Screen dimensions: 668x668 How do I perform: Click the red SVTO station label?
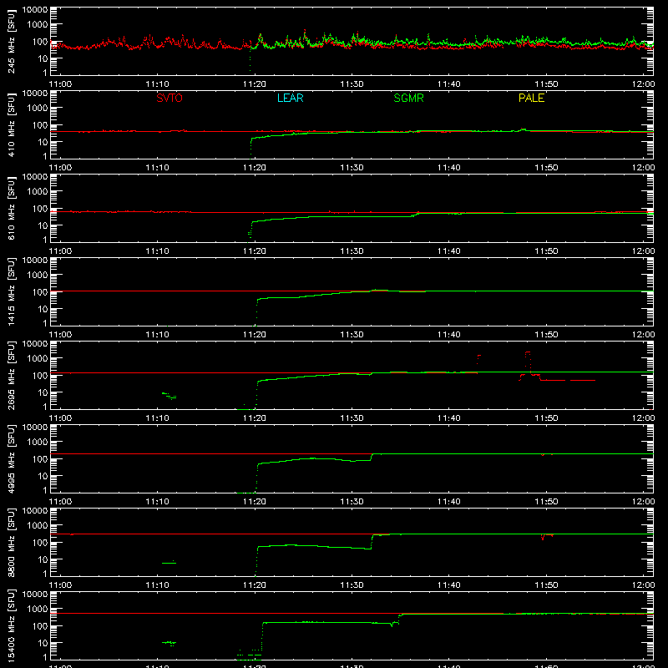click(170, 98)
